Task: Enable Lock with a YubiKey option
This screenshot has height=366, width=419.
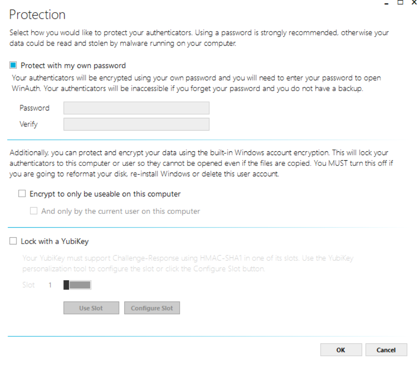Action: click(13, 241)
